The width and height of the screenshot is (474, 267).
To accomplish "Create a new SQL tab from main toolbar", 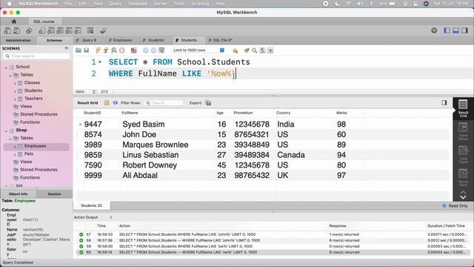I will point(7,30).
